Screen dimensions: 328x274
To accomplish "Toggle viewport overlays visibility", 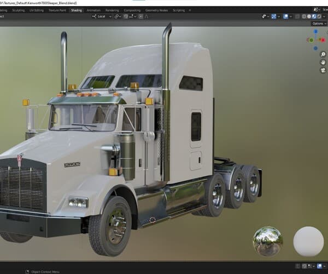I will pyautogui.click(x=284, y=16).
